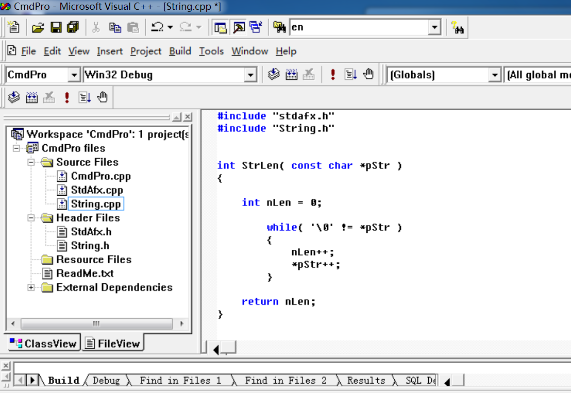This screenshot has width=571, height=393.
Task: Open the Window List icon
Action: coord(256,27)
